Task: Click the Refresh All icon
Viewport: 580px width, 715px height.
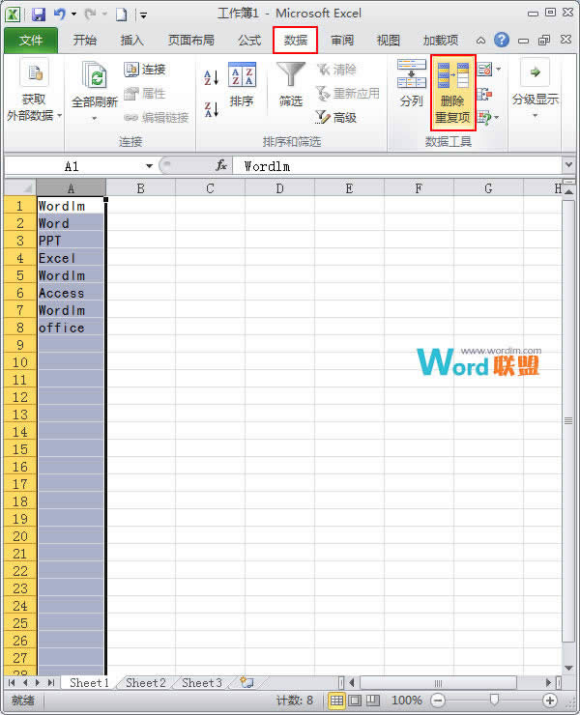Action: point(95,75)
